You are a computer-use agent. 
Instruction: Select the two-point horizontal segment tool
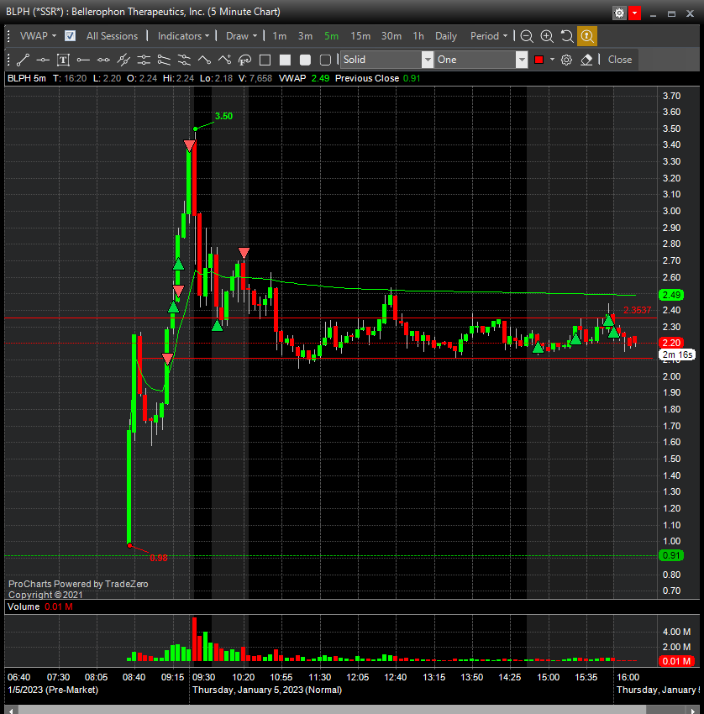pos(103,60)
